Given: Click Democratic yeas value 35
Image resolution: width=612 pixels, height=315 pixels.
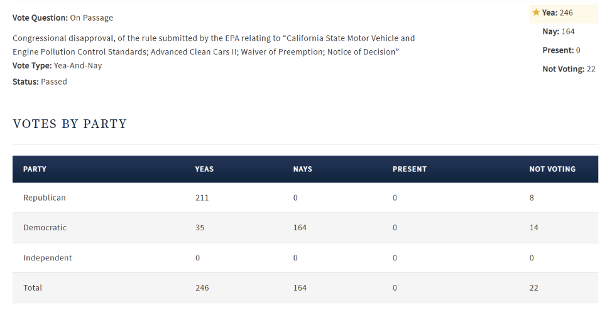Looking at the screenshot, I should [200, 228].
